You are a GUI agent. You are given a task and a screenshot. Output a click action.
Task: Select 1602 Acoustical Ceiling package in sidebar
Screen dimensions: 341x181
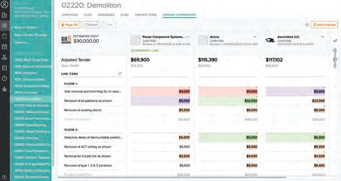coord(32,86)
